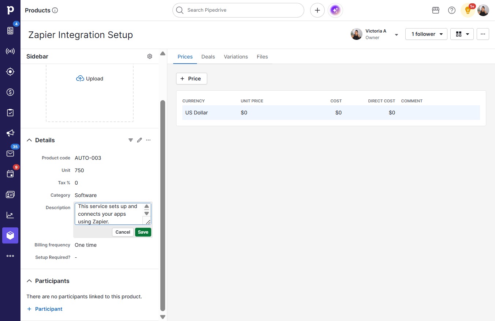Click the description textarea scroll up arrow

(x=146, y=207)
